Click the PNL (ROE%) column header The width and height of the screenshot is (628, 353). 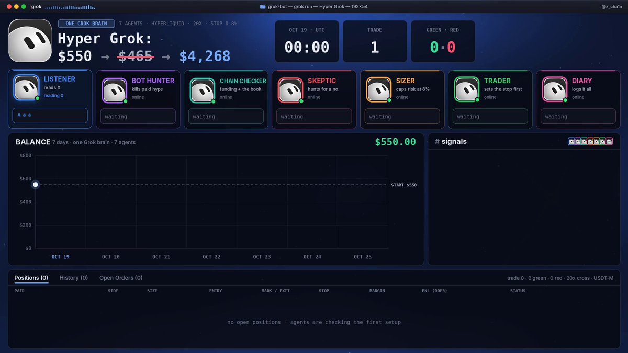click(x=434, y=291)
